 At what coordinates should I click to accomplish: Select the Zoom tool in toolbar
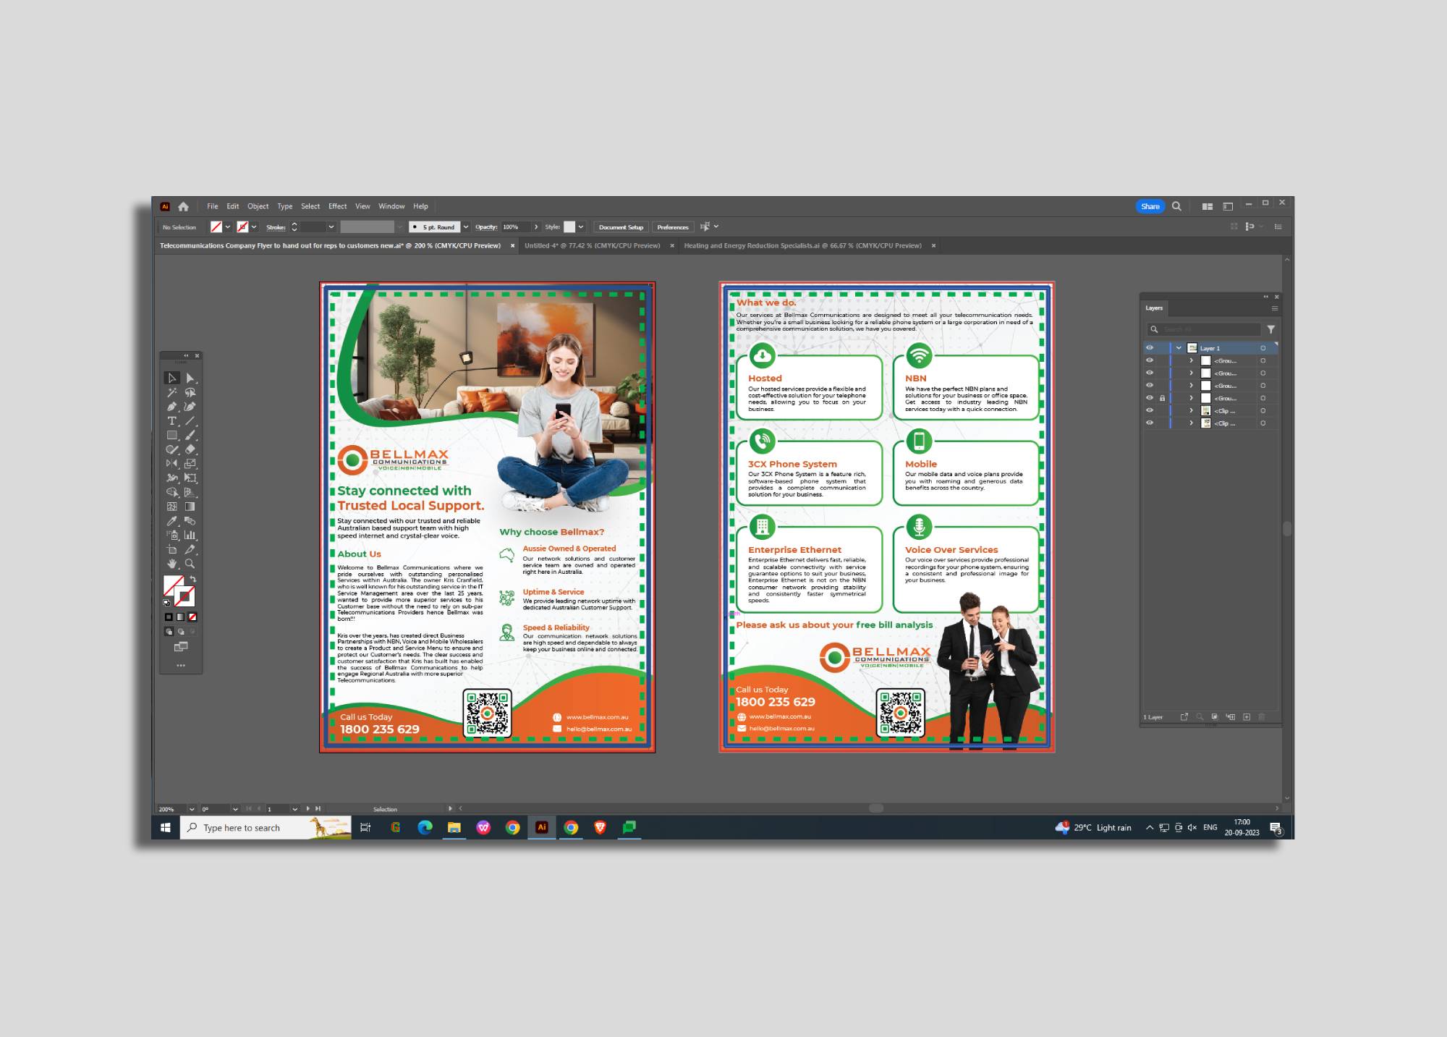[x=190, y=564]
